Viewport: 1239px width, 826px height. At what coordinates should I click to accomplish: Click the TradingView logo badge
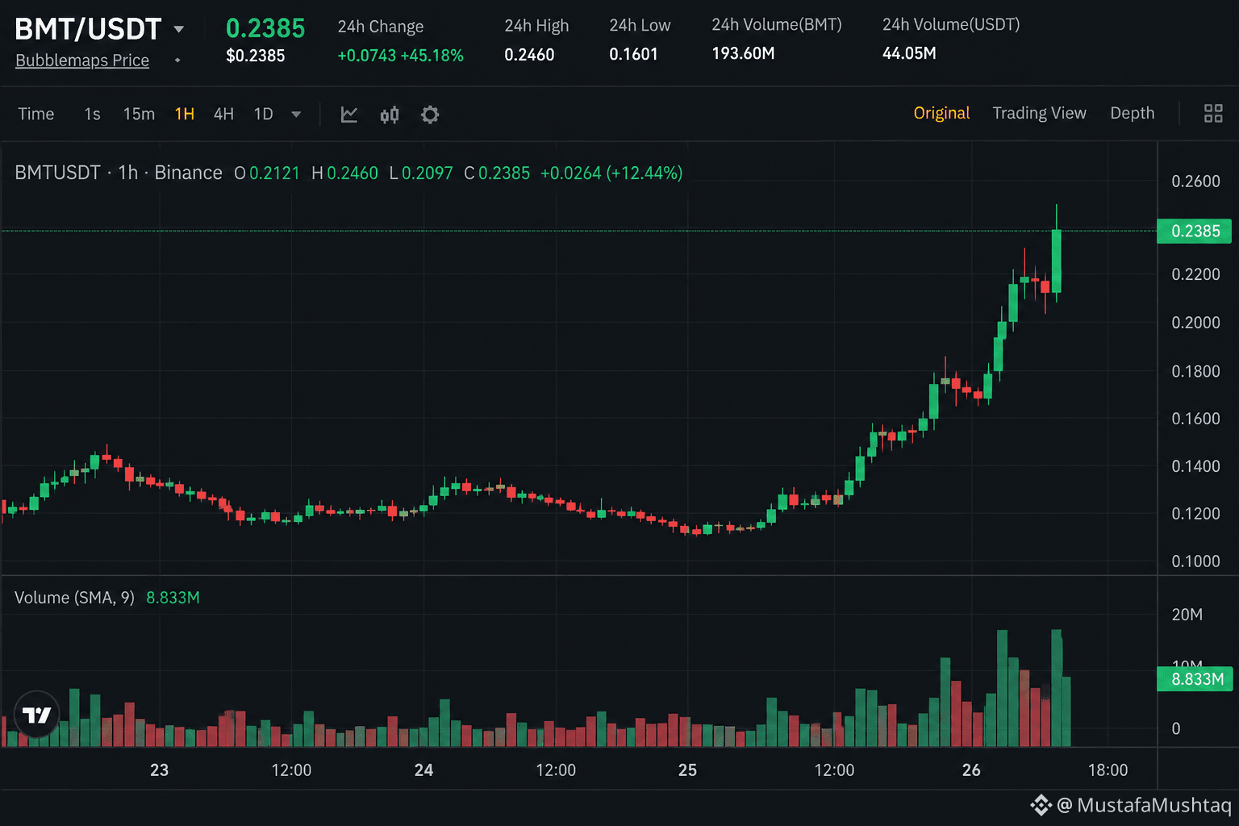tap(37, 715)
